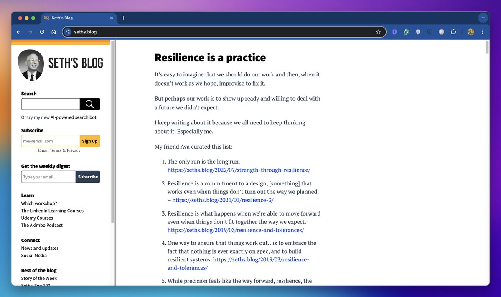This screenshot has width=501, height=297.
Task: Click the sidebar vertical scrollbar
Action: (x=112, y=132)
